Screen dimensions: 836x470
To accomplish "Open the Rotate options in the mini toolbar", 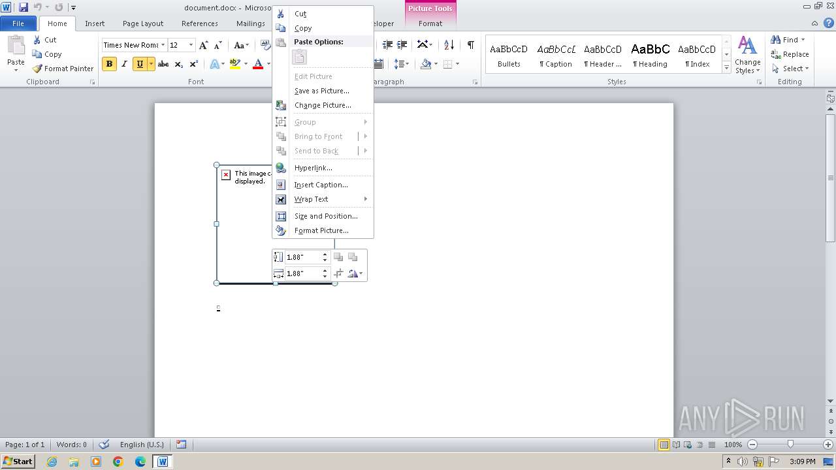I will point(355,274).
